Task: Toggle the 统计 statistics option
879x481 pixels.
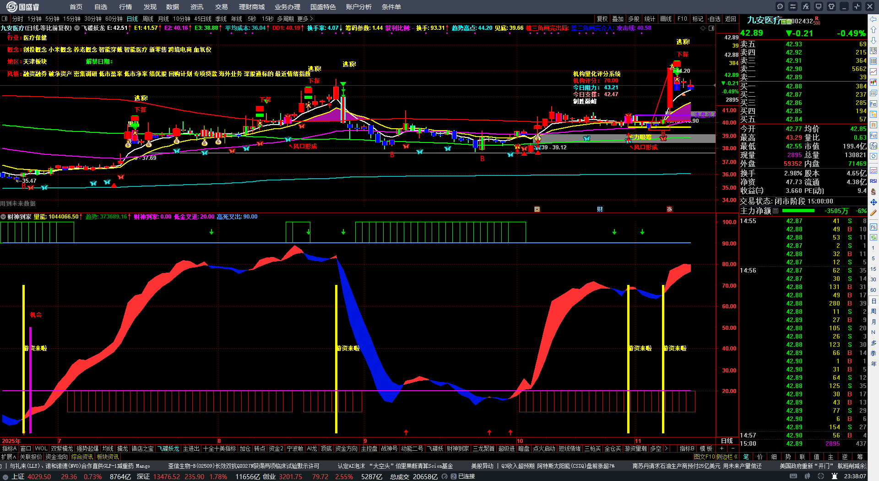Action: pyautogui.click(x=650, y=19)
